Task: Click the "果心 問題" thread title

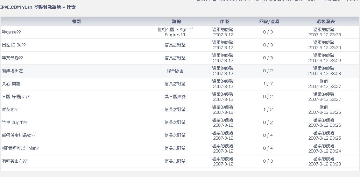Action: pos(11,84)
